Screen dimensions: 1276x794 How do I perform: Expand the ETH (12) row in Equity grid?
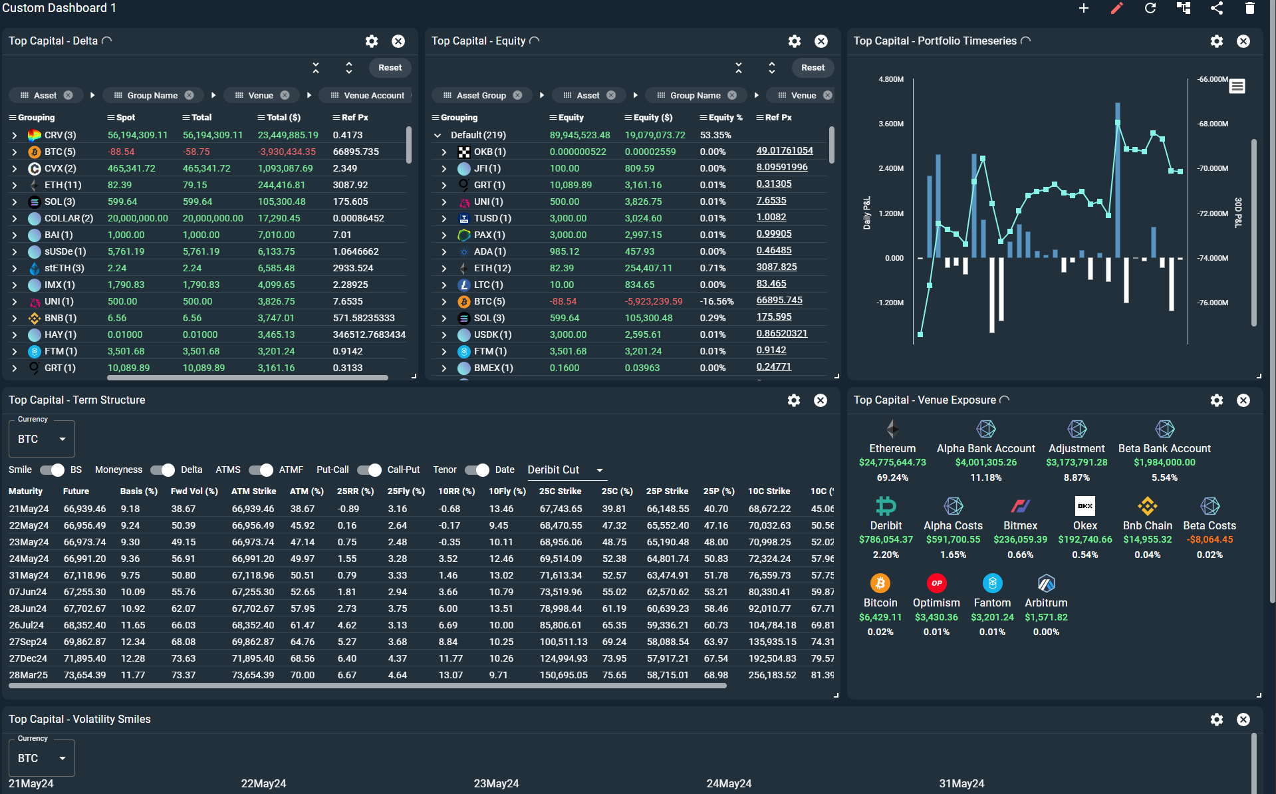[444, 268]
